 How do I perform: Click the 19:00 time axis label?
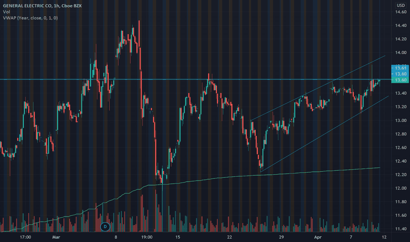click(x=146, y=237)
